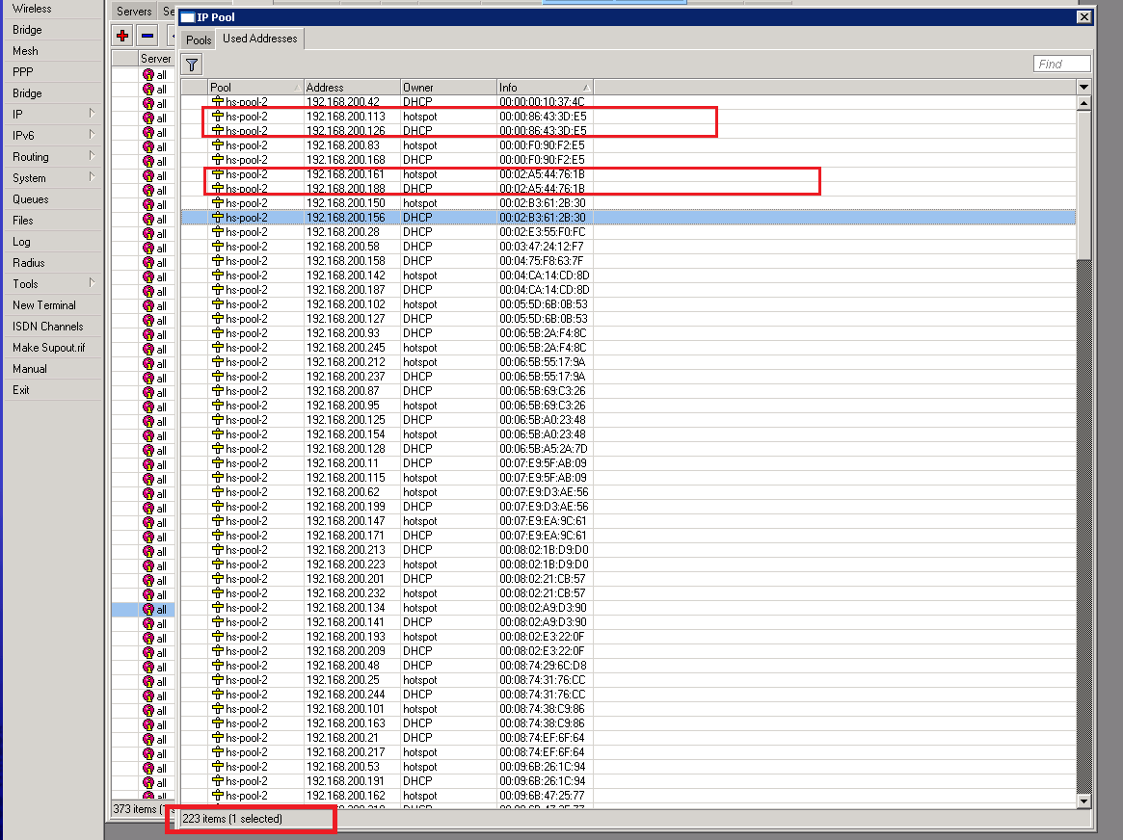Click address 192.168.200.168
Image resolution: width=1123 pixels, height=840 pixels.
point(346,160)
